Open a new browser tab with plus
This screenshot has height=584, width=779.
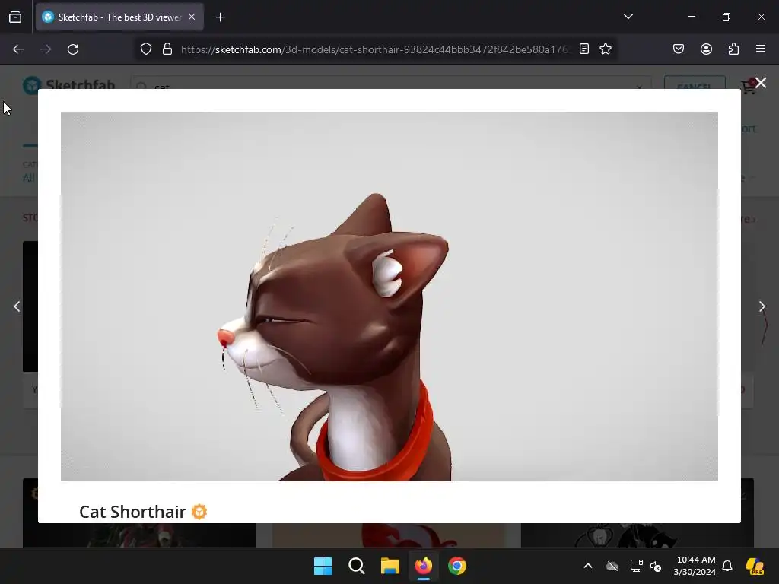(x=221, y=17)
